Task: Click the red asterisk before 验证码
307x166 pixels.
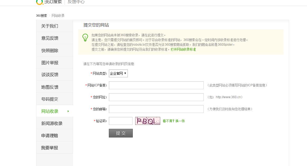Action: pyautogui.click(x=94, y=121)
